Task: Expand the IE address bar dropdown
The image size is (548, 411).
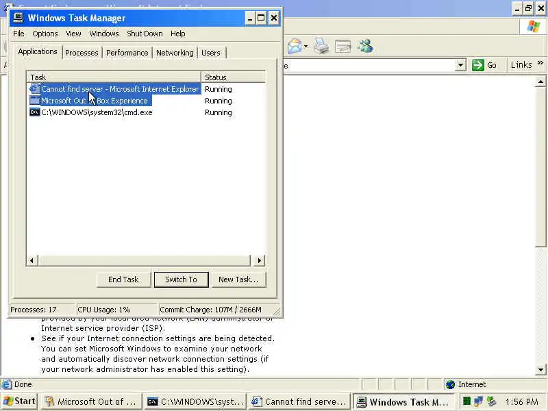Action: pyautogui.click(x=460, y=65)
